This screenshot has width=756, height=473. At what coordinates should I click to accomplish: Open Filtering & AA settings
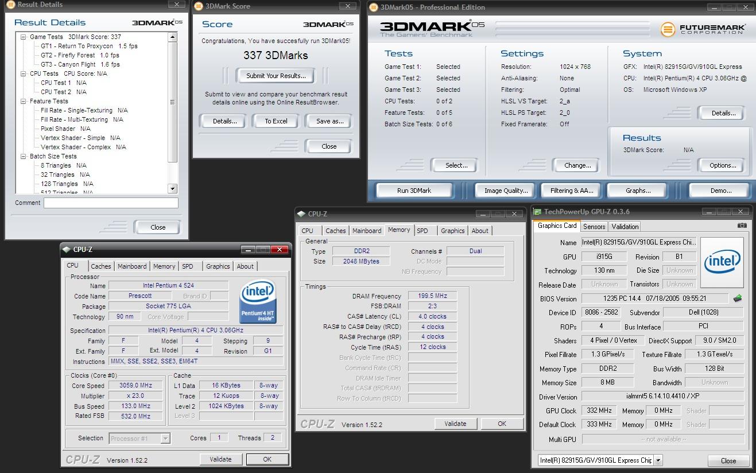click(x=572, y=191)
